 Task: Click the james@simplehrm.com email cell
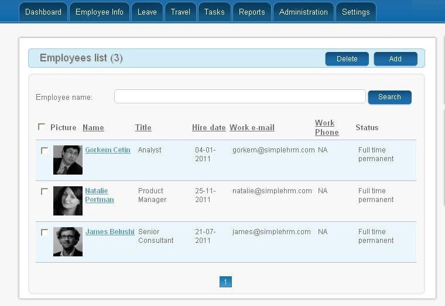click(x=272, y=232)
